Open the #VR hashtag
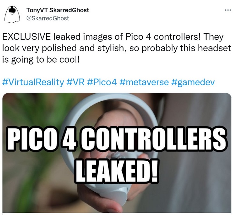Image resolution: width=233 pixels, height=215 pixels. (x=76, y=82)
